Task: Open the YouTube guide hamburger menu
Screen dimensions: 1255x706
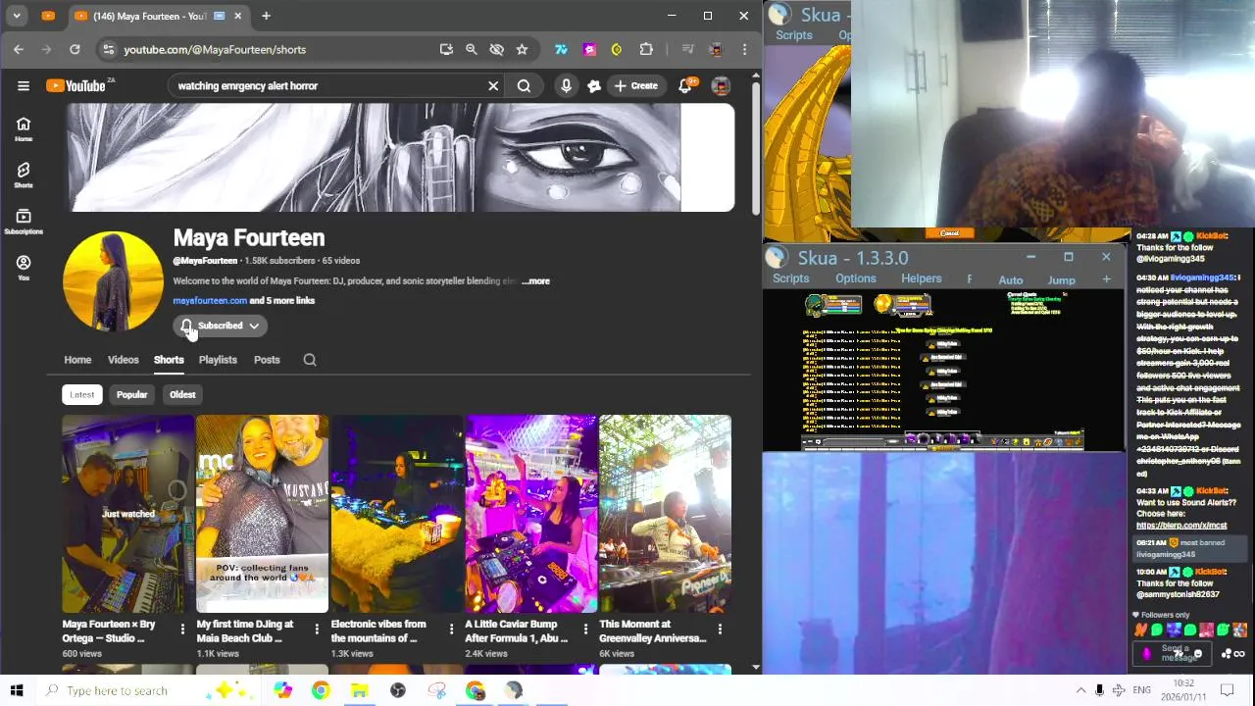Action: [24, 85]
